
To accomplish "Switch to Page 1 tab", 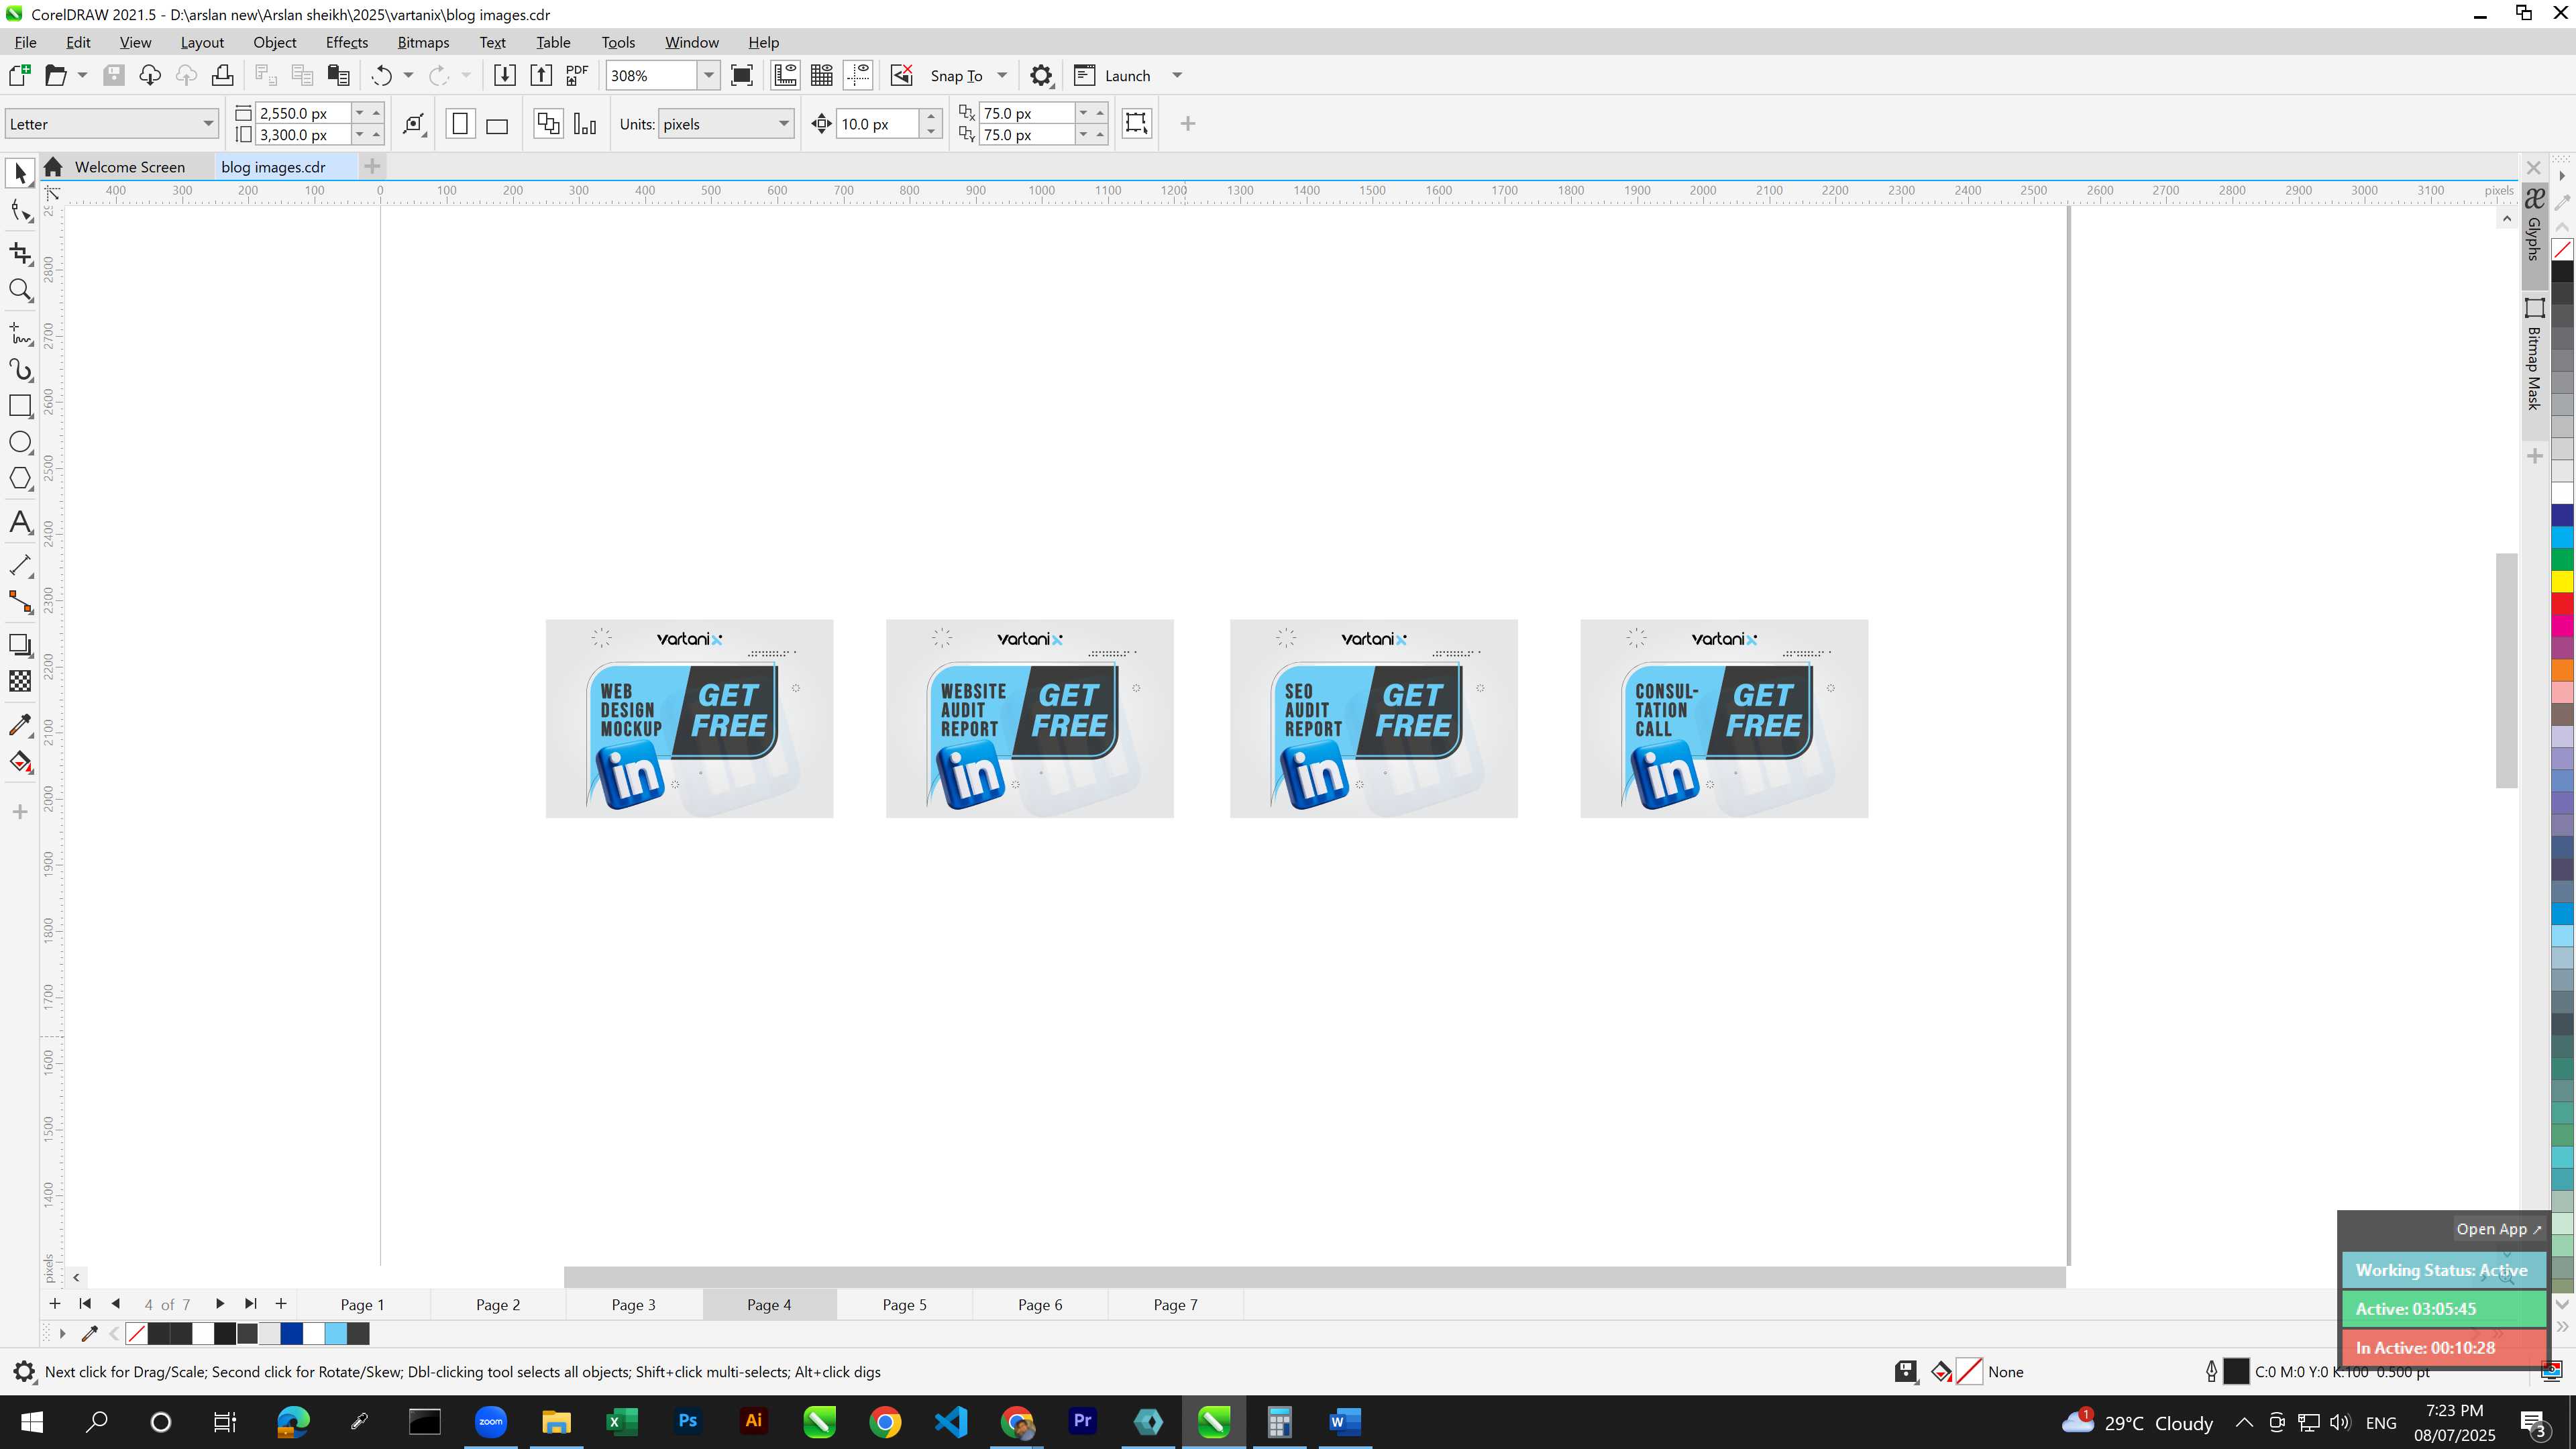I will tap(362, 1304).
